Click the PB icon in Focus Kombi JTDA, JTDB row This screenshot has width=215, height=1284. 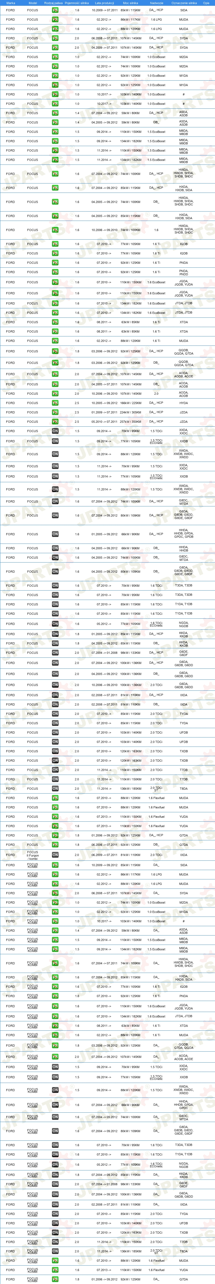click(x=55, y=1016)
